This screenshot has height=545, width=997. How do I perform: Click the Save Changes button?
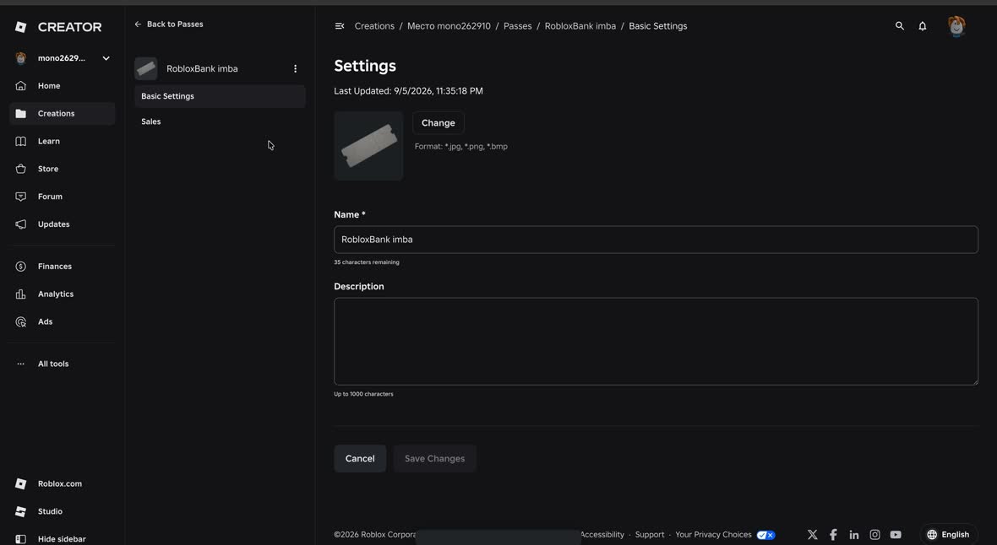435,459
